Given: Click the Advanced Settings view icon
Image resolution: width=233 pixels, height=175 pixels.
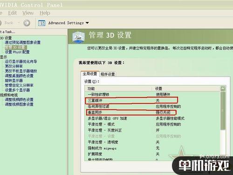Looking at the screenshot, I should 41,23.
